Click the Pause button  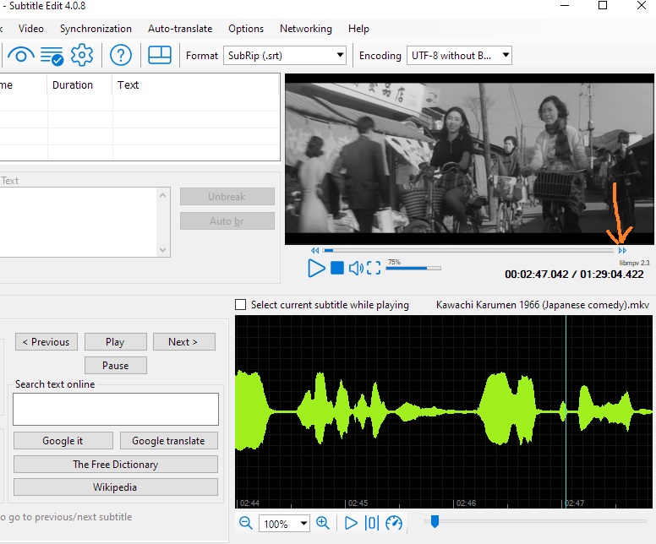click(116, 366)
